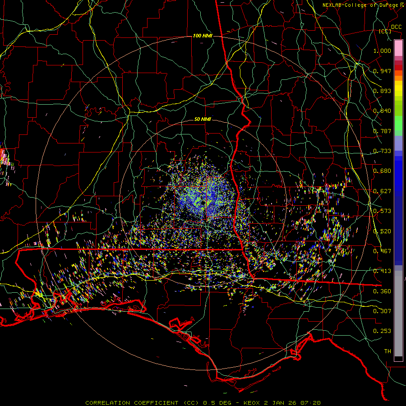Click the 0.947 legend value

pyautogui.click(x=382, y=71)
